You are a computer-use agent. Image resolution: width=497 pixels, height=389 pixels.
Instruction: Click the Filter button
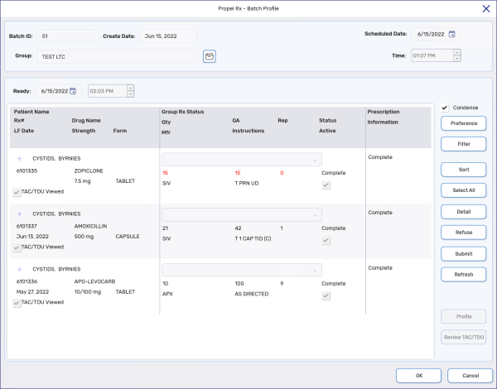463,144
